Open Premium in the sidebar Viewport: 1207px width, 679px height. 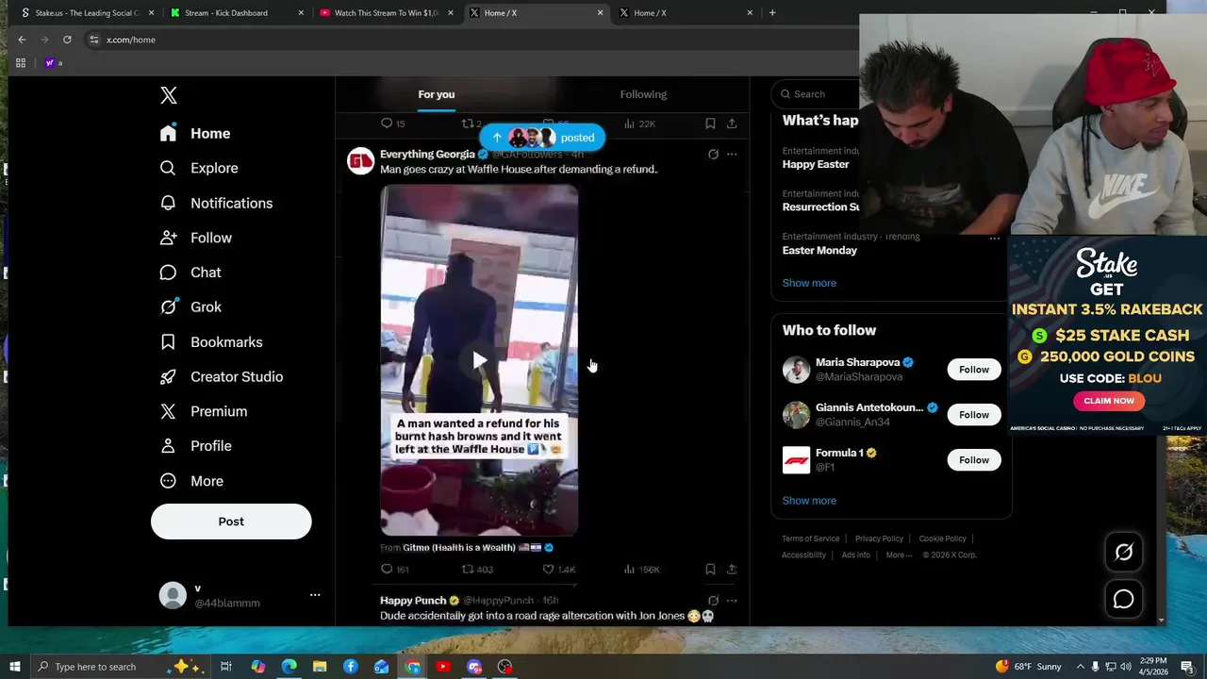[x=204, y=411]
